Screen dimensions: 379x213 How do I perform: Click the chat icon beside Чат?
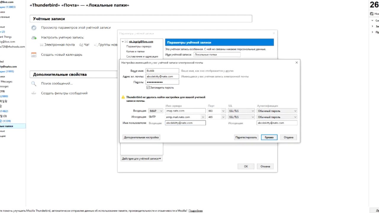(81, 45)
